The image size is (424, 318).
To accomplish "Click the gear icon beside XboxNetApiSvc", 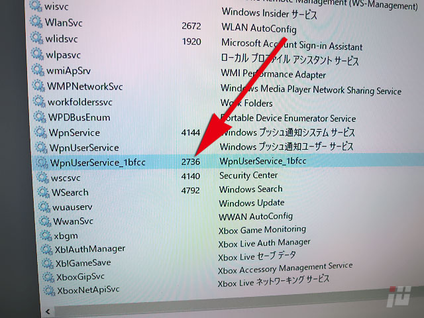I will pos(49,291).
